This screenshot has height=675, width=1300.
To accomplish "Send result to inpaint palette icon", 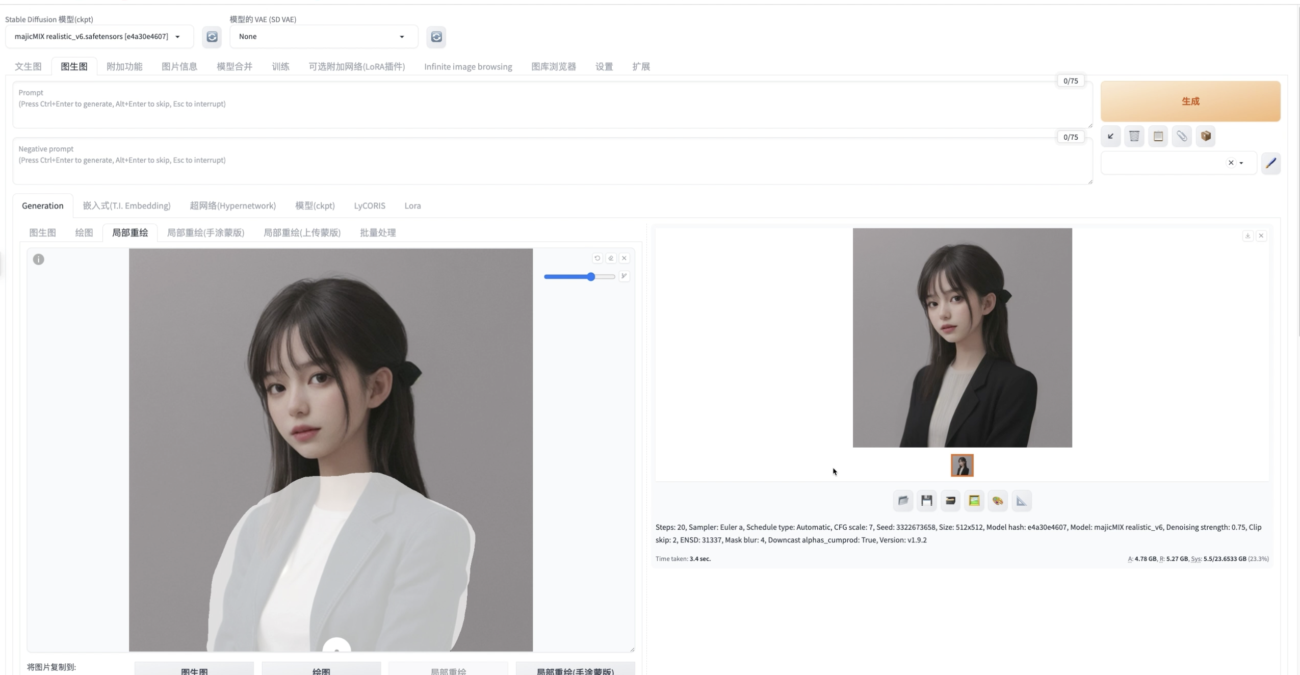I will pos(998,501).
